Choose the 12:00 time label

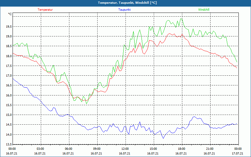pos(125,149)
